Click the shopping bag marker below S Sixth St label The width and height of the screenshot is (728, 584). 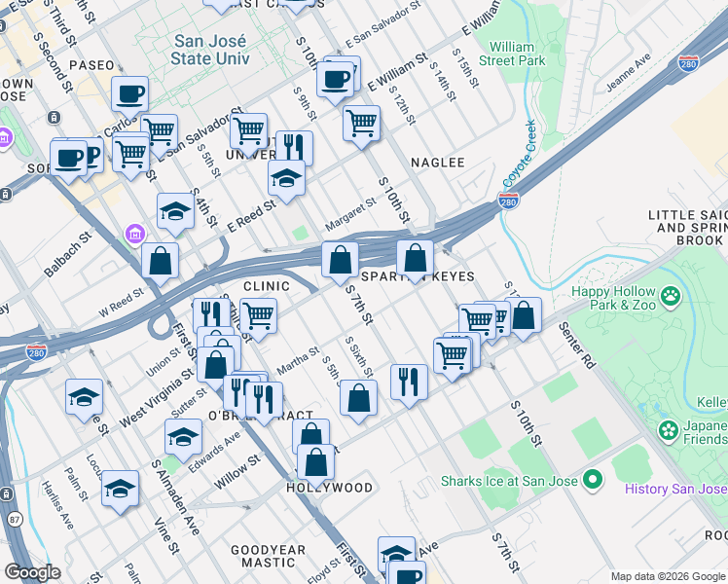point(358,398)
